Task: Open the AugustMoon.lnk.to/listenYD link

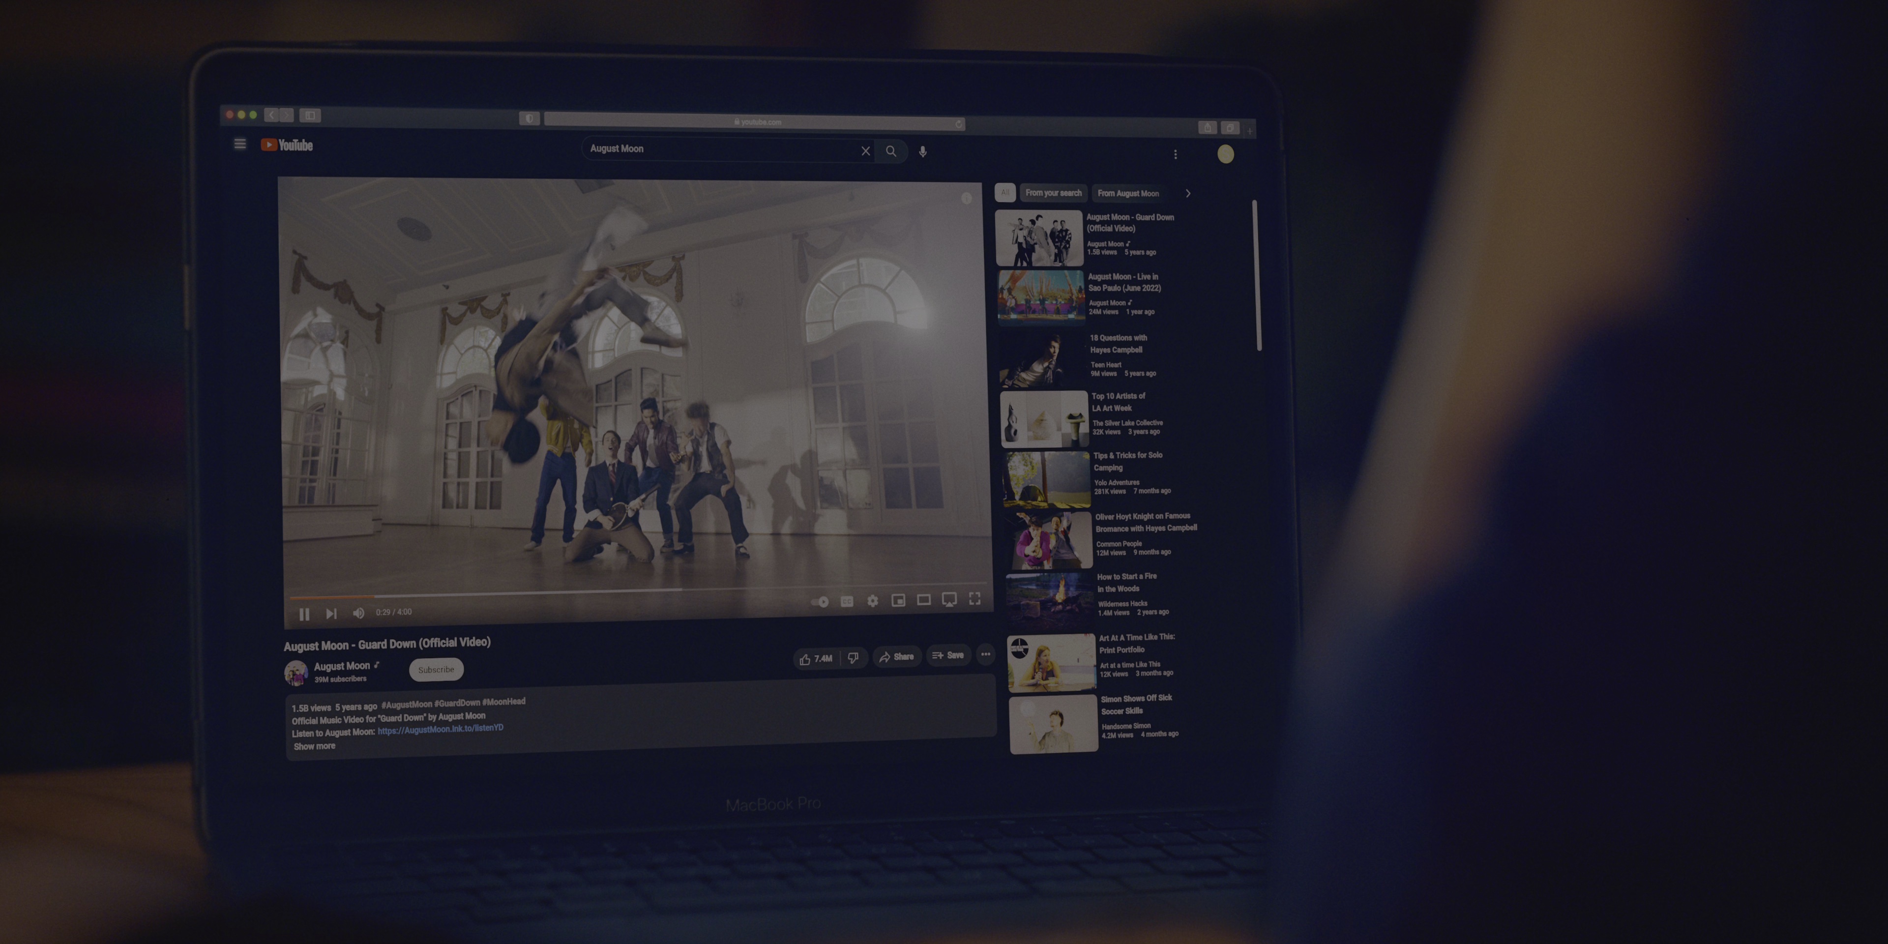Action: coord(440,729)
